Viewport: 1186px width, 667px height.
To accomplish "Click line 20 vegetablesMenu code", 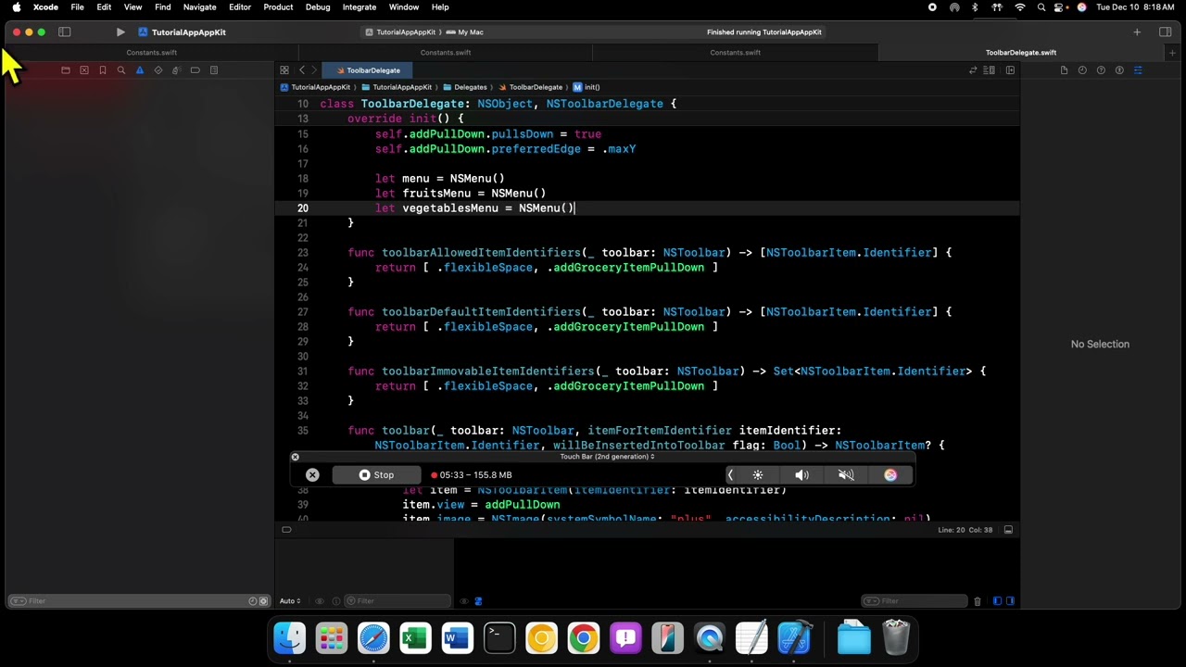I will pyautogui.click(x=474, y=208).
